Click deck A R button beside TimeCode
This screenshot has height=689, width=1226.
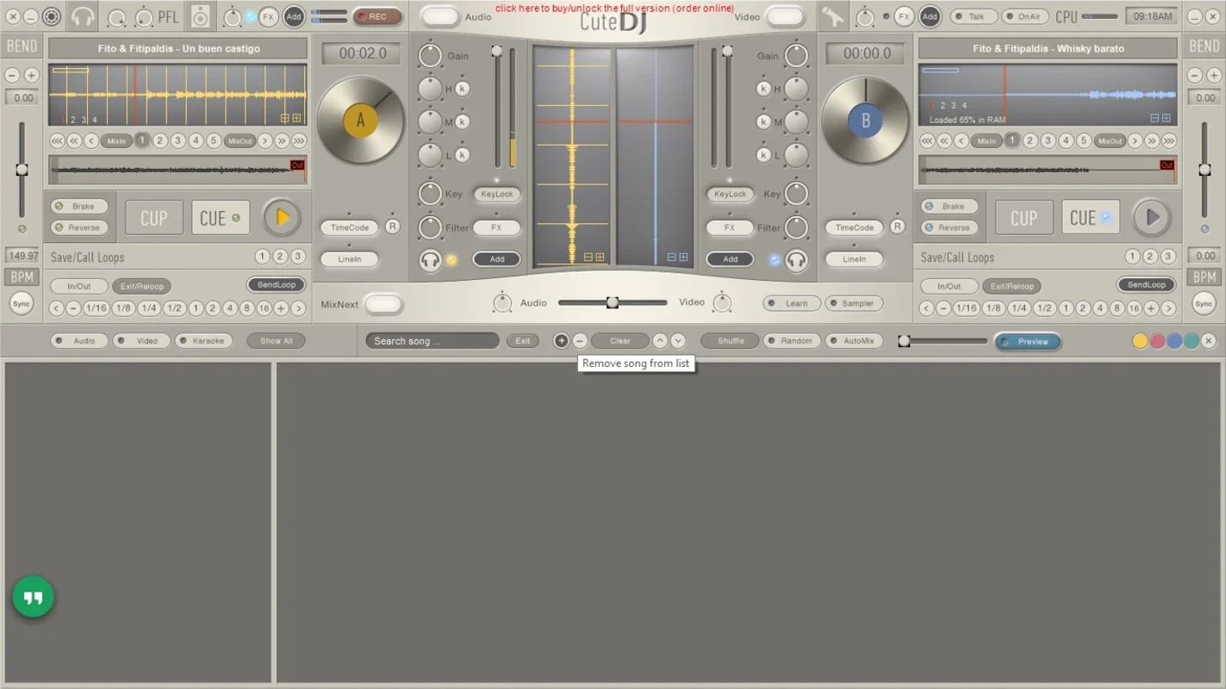click(392, 227)
